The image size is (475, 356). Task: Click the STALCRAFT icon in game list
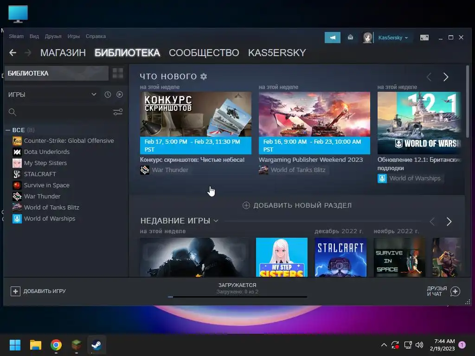tap(17, 174)
